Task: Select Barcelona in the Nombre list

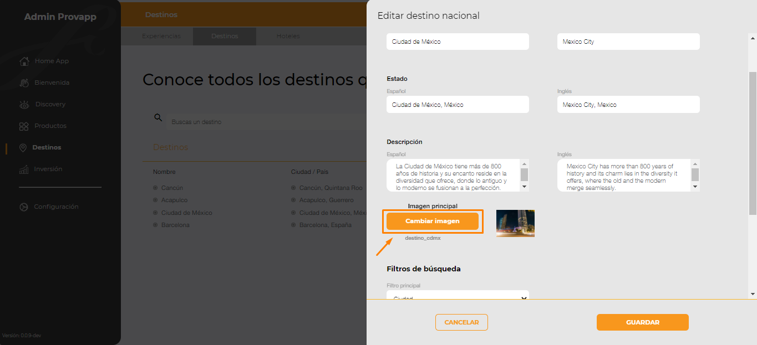Action: pos(175,225)
